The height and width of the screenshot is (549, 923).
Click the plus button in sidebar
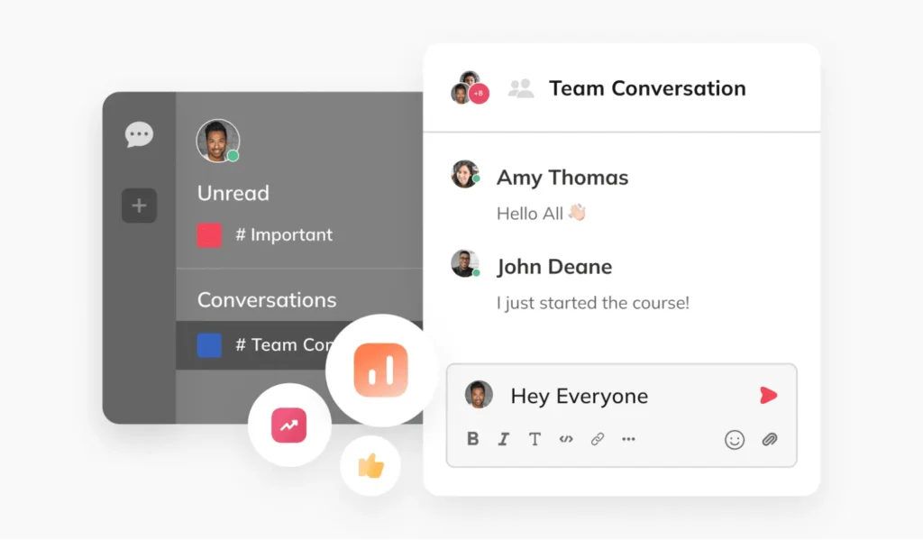139,206
